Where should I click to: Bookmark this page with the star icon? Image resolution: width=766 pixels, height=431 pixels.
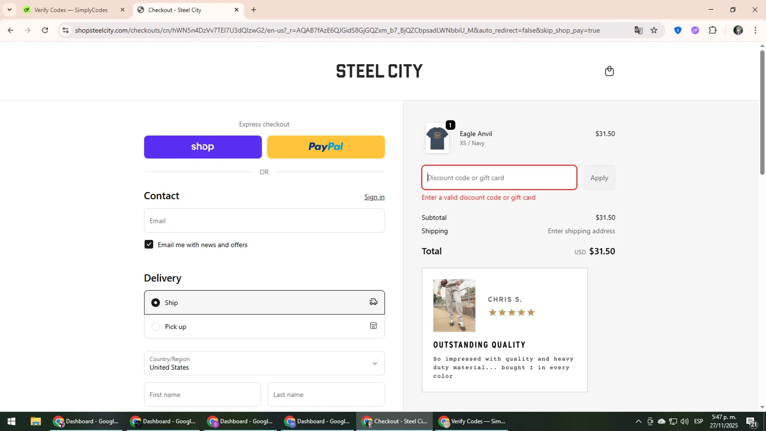click(x=654, y=30)
